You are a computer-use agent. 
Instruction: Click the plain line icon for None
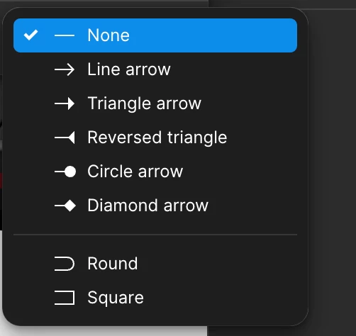pos(65,35)
